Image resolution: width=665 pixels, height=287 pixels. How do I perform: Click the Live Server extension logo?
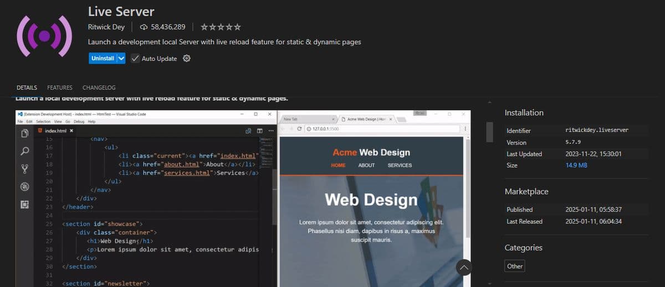coord(44,36)
